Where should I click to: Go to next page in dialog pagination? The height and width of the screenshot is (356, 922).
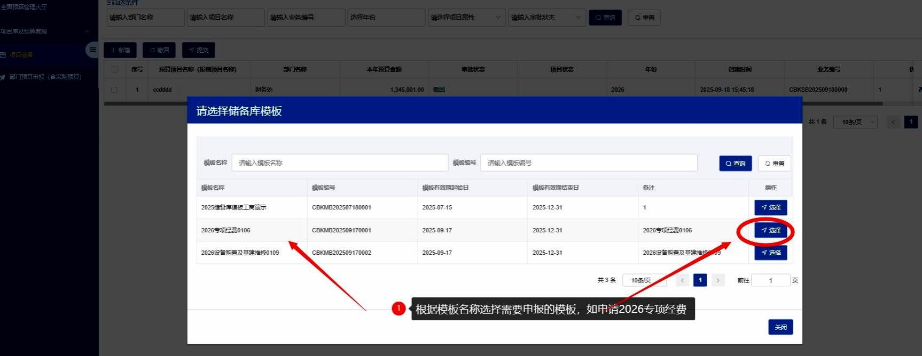[718, 280]
